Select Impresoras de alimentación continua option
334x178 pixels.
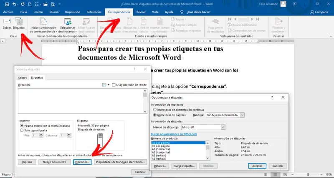pyautogui.click(x=155, y=110)
